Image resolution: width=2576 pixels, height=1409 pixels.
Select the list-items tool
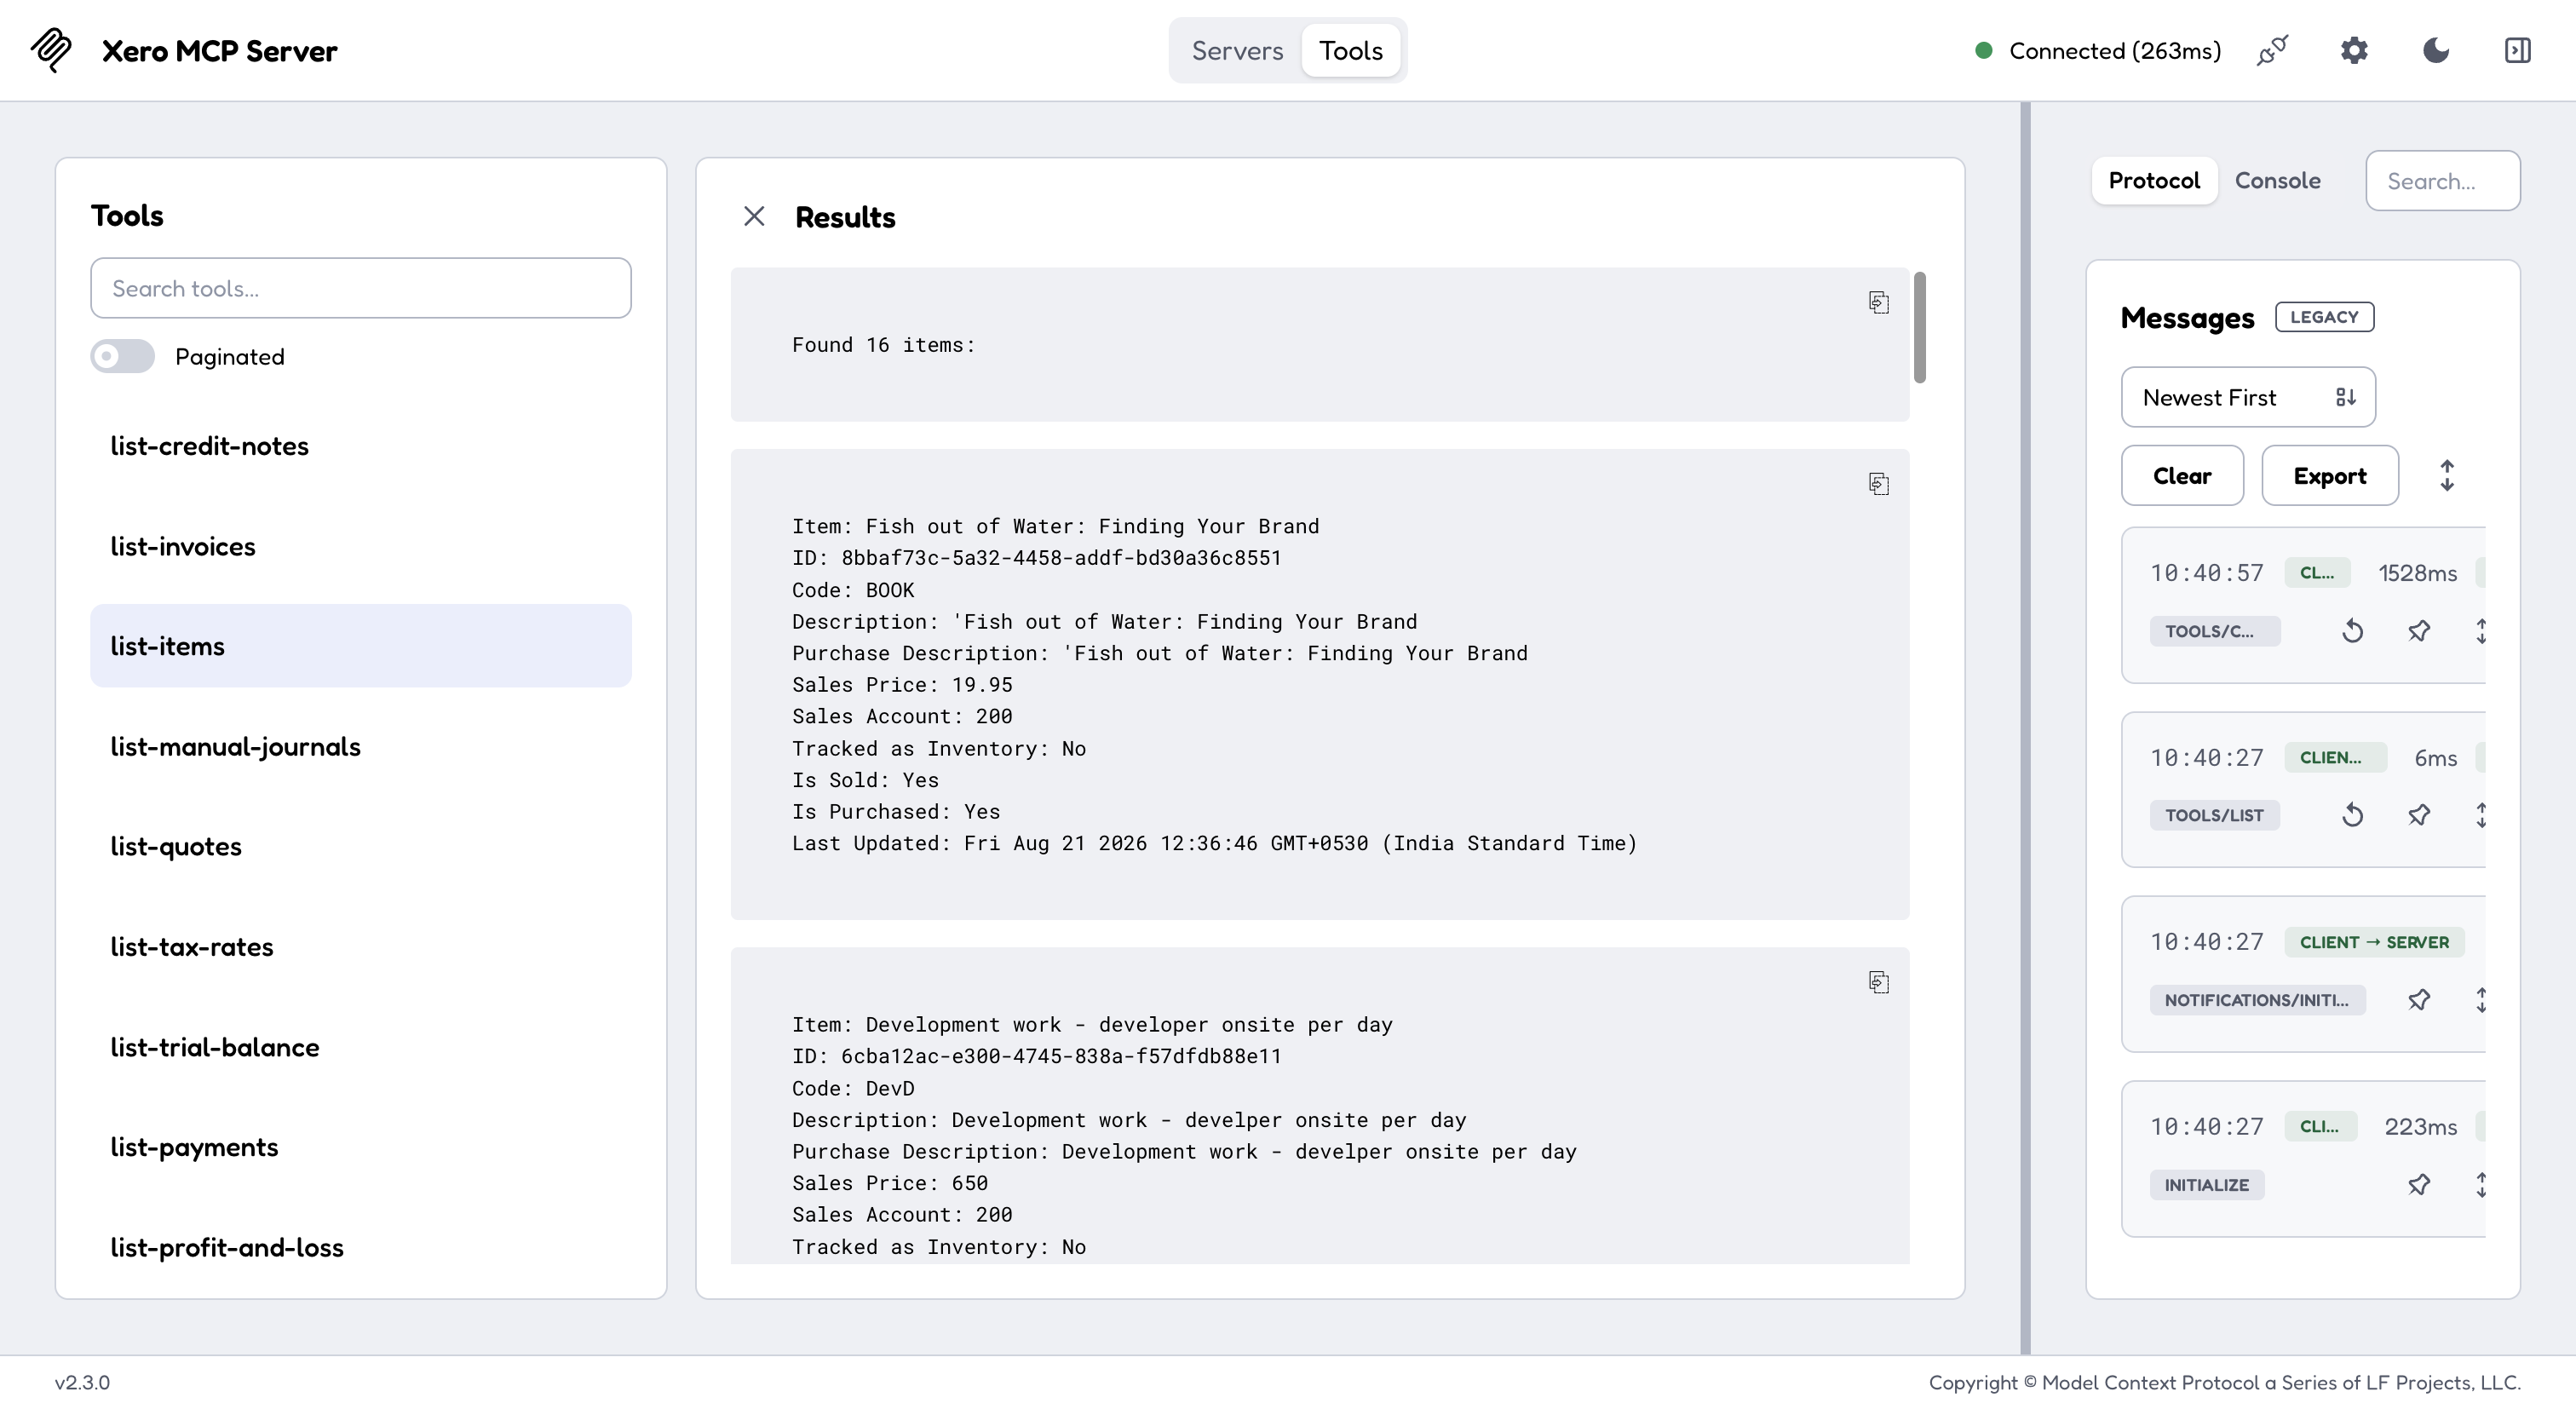pyautogui.click(x=361, y=646)
